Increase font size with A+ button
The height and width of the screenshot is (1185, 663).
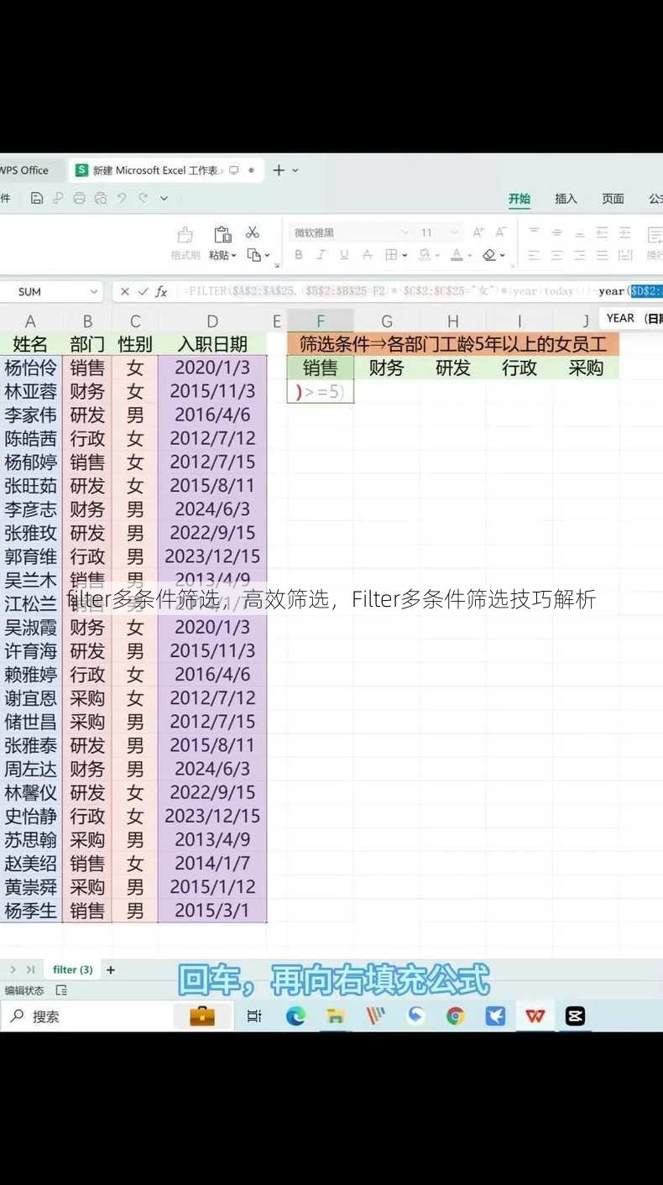point(478,232)
